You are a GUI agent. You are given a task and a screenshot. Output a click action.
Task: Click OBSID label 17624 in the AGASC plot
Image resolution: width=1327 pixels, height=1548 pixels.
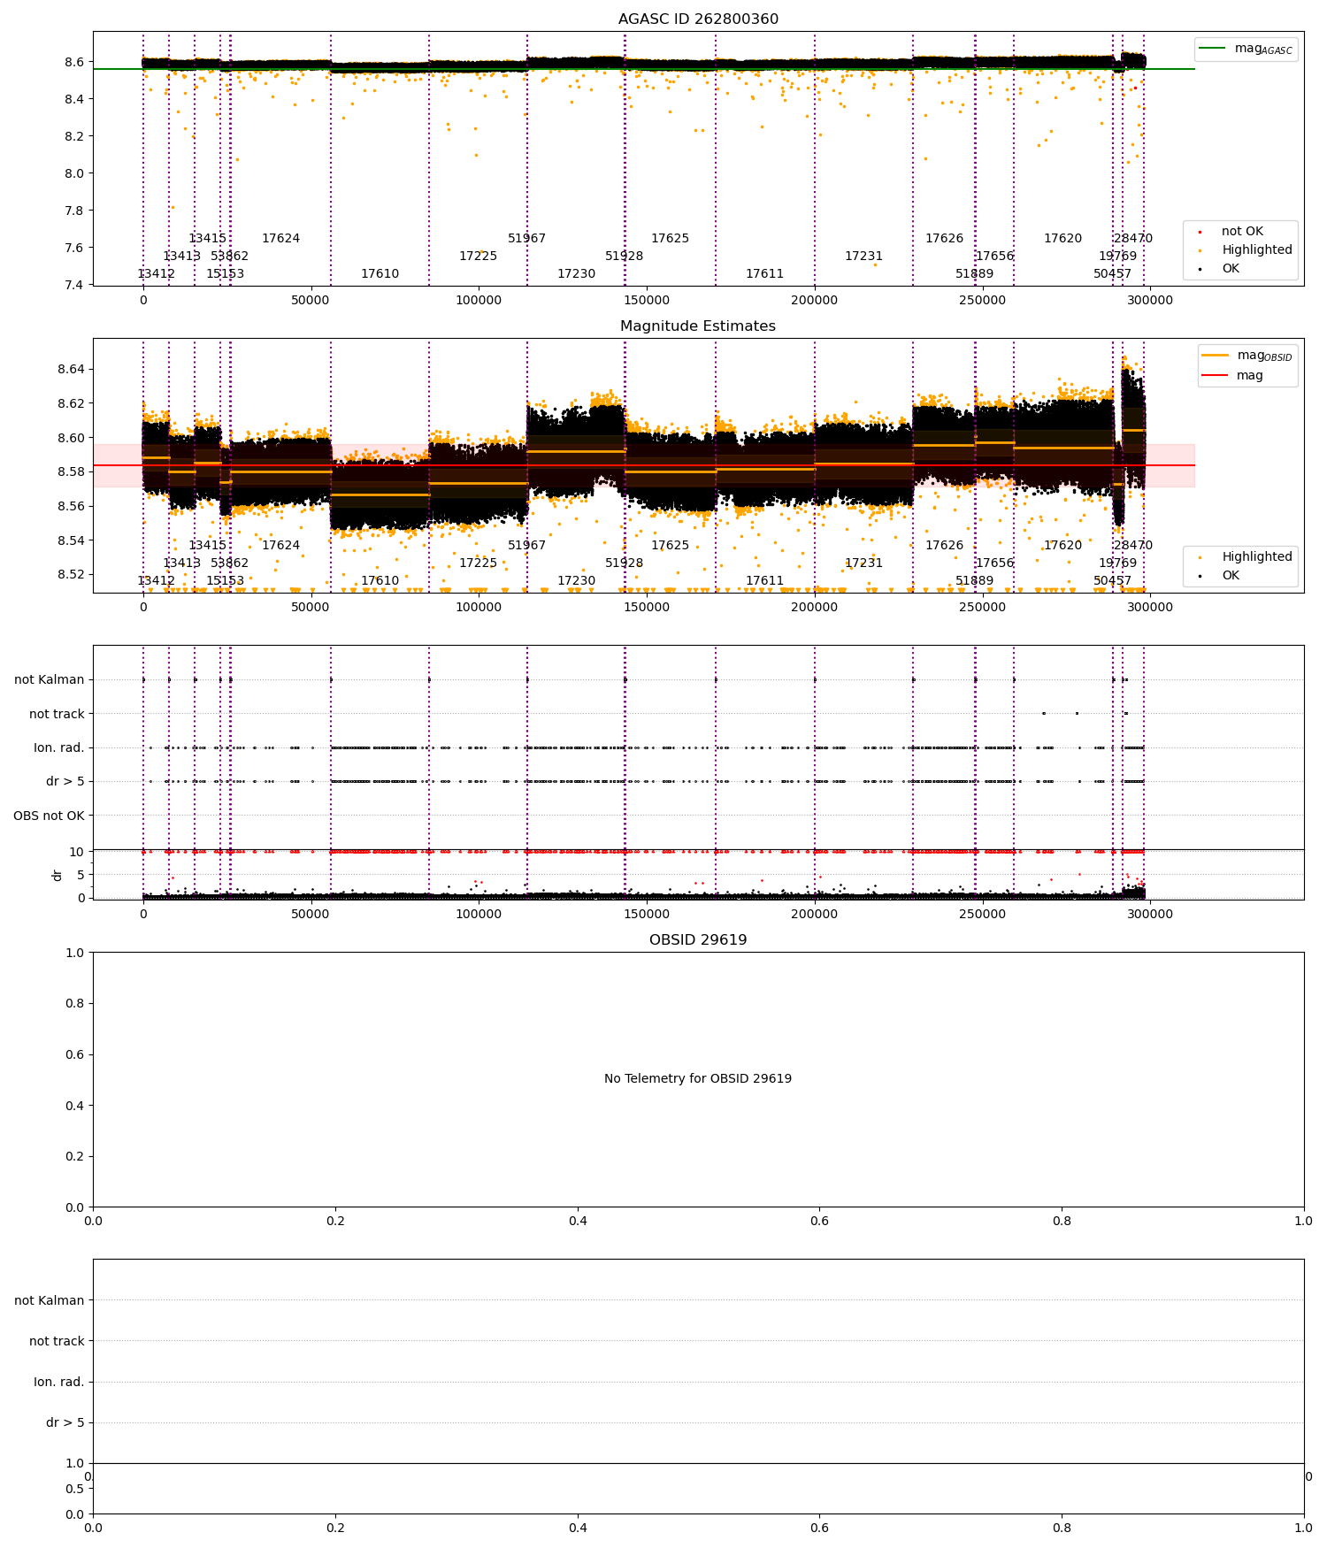(x=280, y=239)
